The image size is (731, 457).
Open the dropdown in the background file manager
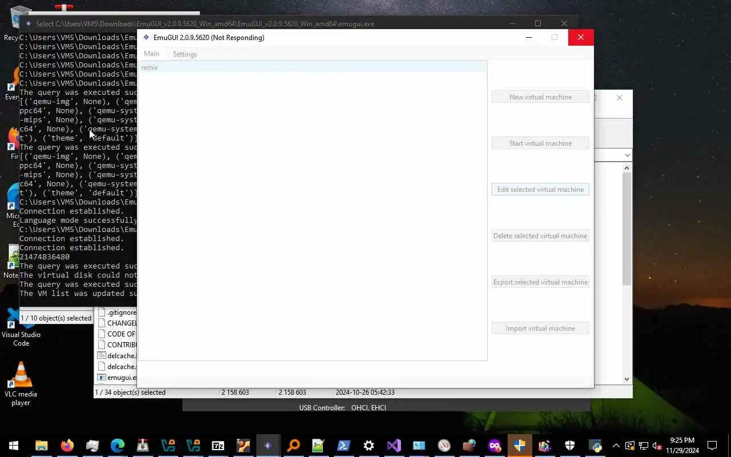(x=627, y=155)
